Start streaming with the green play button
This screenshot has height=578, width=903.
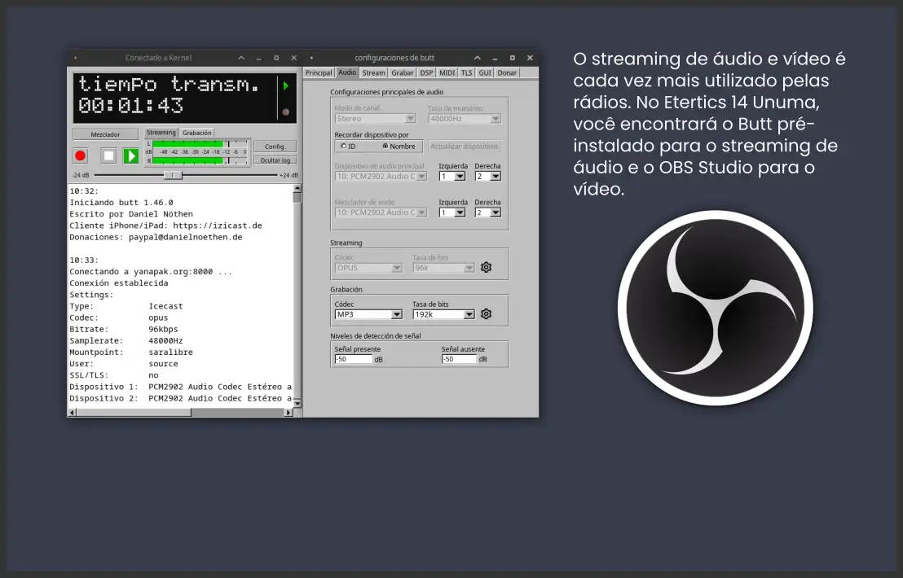pos(130,155)
